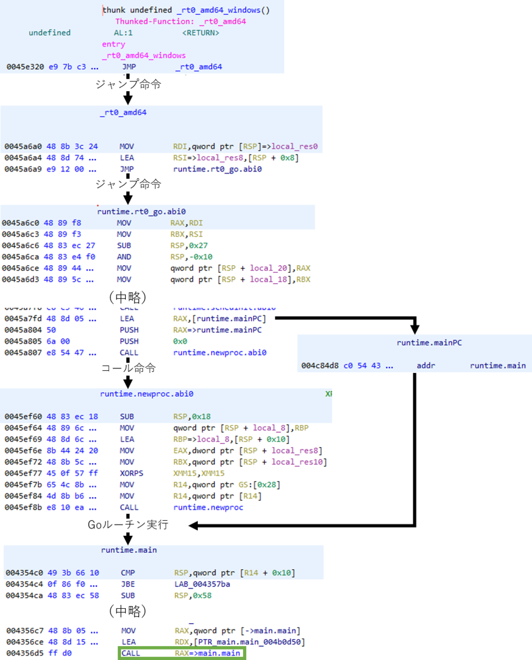This screenshot has height=660, width=532.
Task: Click the runtime.main operand of addr
Action: [498, 365]
